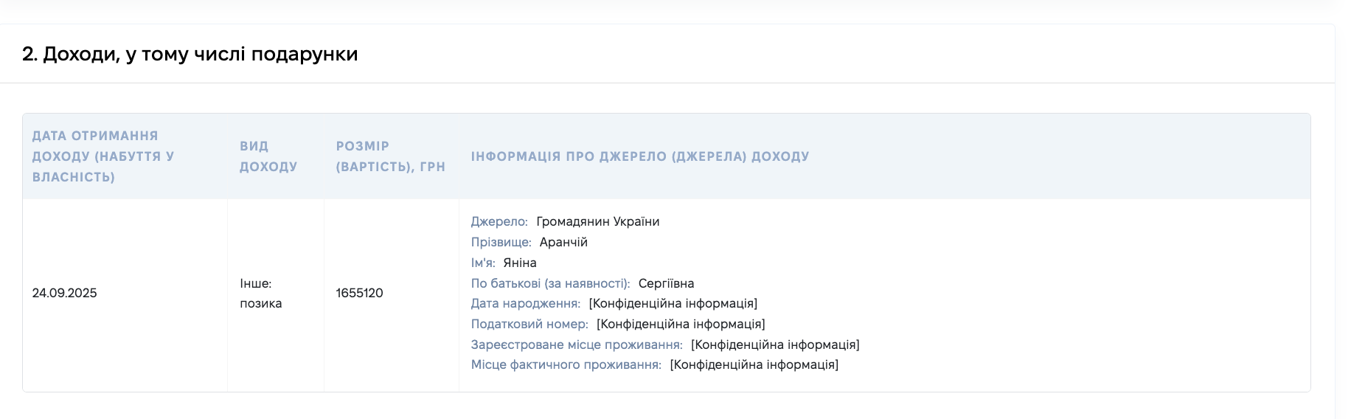This screenshot has height=419, width=1351.
Task: Click the label 'Зареєстроване місце проживання:'
Action: point(577,344)
